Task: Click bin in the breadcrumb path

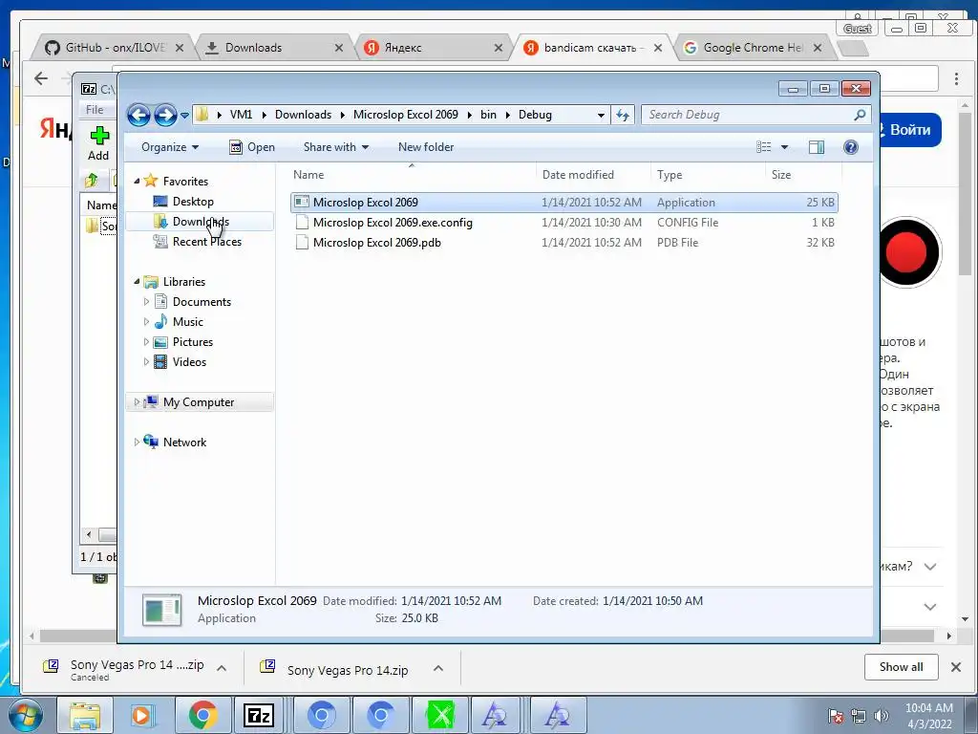Action: point(488,115)
